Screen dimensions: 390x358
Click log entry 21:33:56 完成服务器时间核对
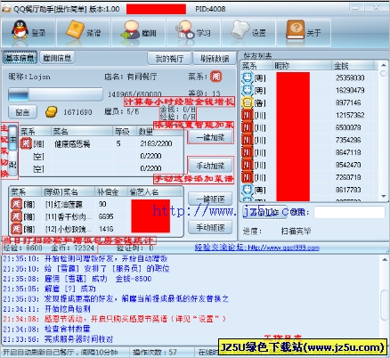point(58,339)
